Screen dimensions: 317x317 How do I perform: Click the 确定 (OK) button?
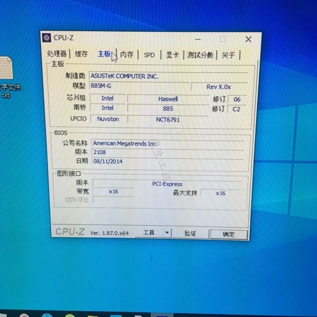229,234
